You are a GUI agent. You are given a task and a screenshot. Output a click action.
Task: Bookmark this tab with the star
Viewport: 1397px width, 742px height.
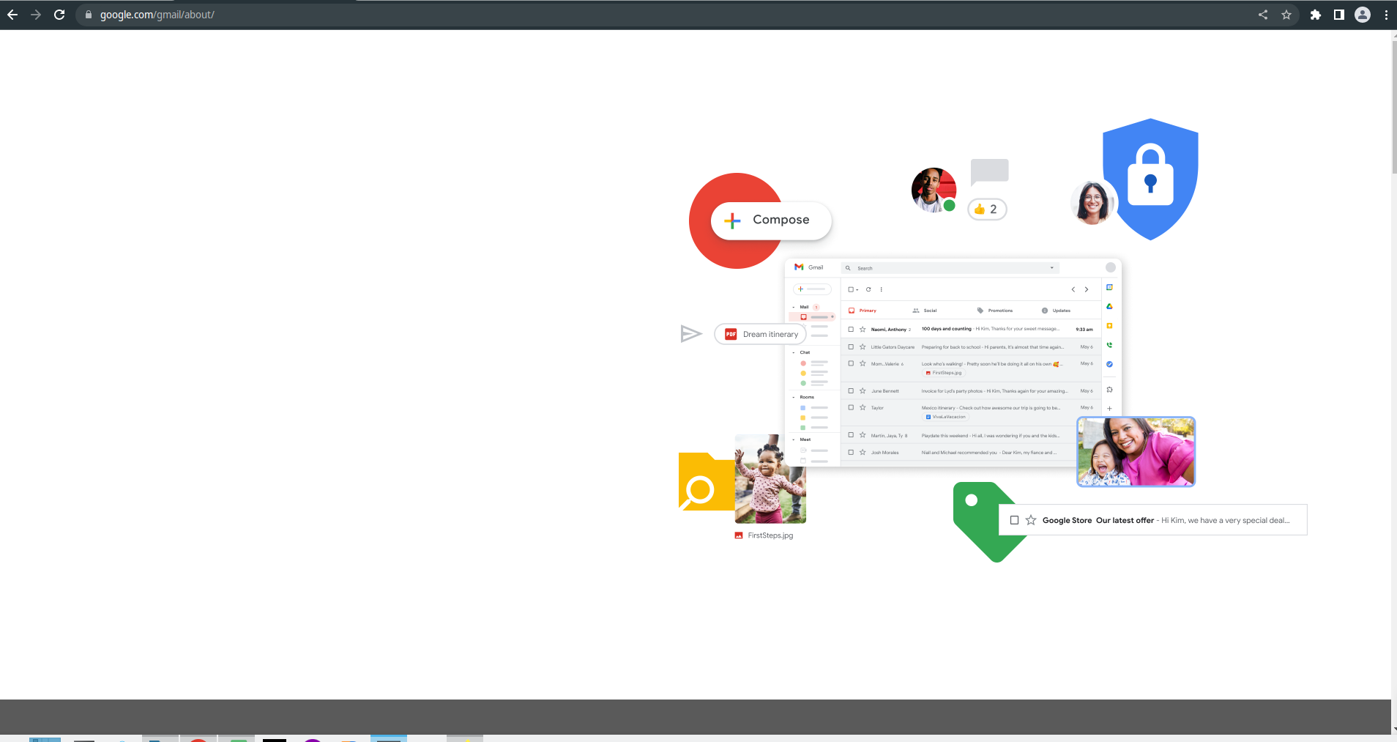(x=1286, y=15)
